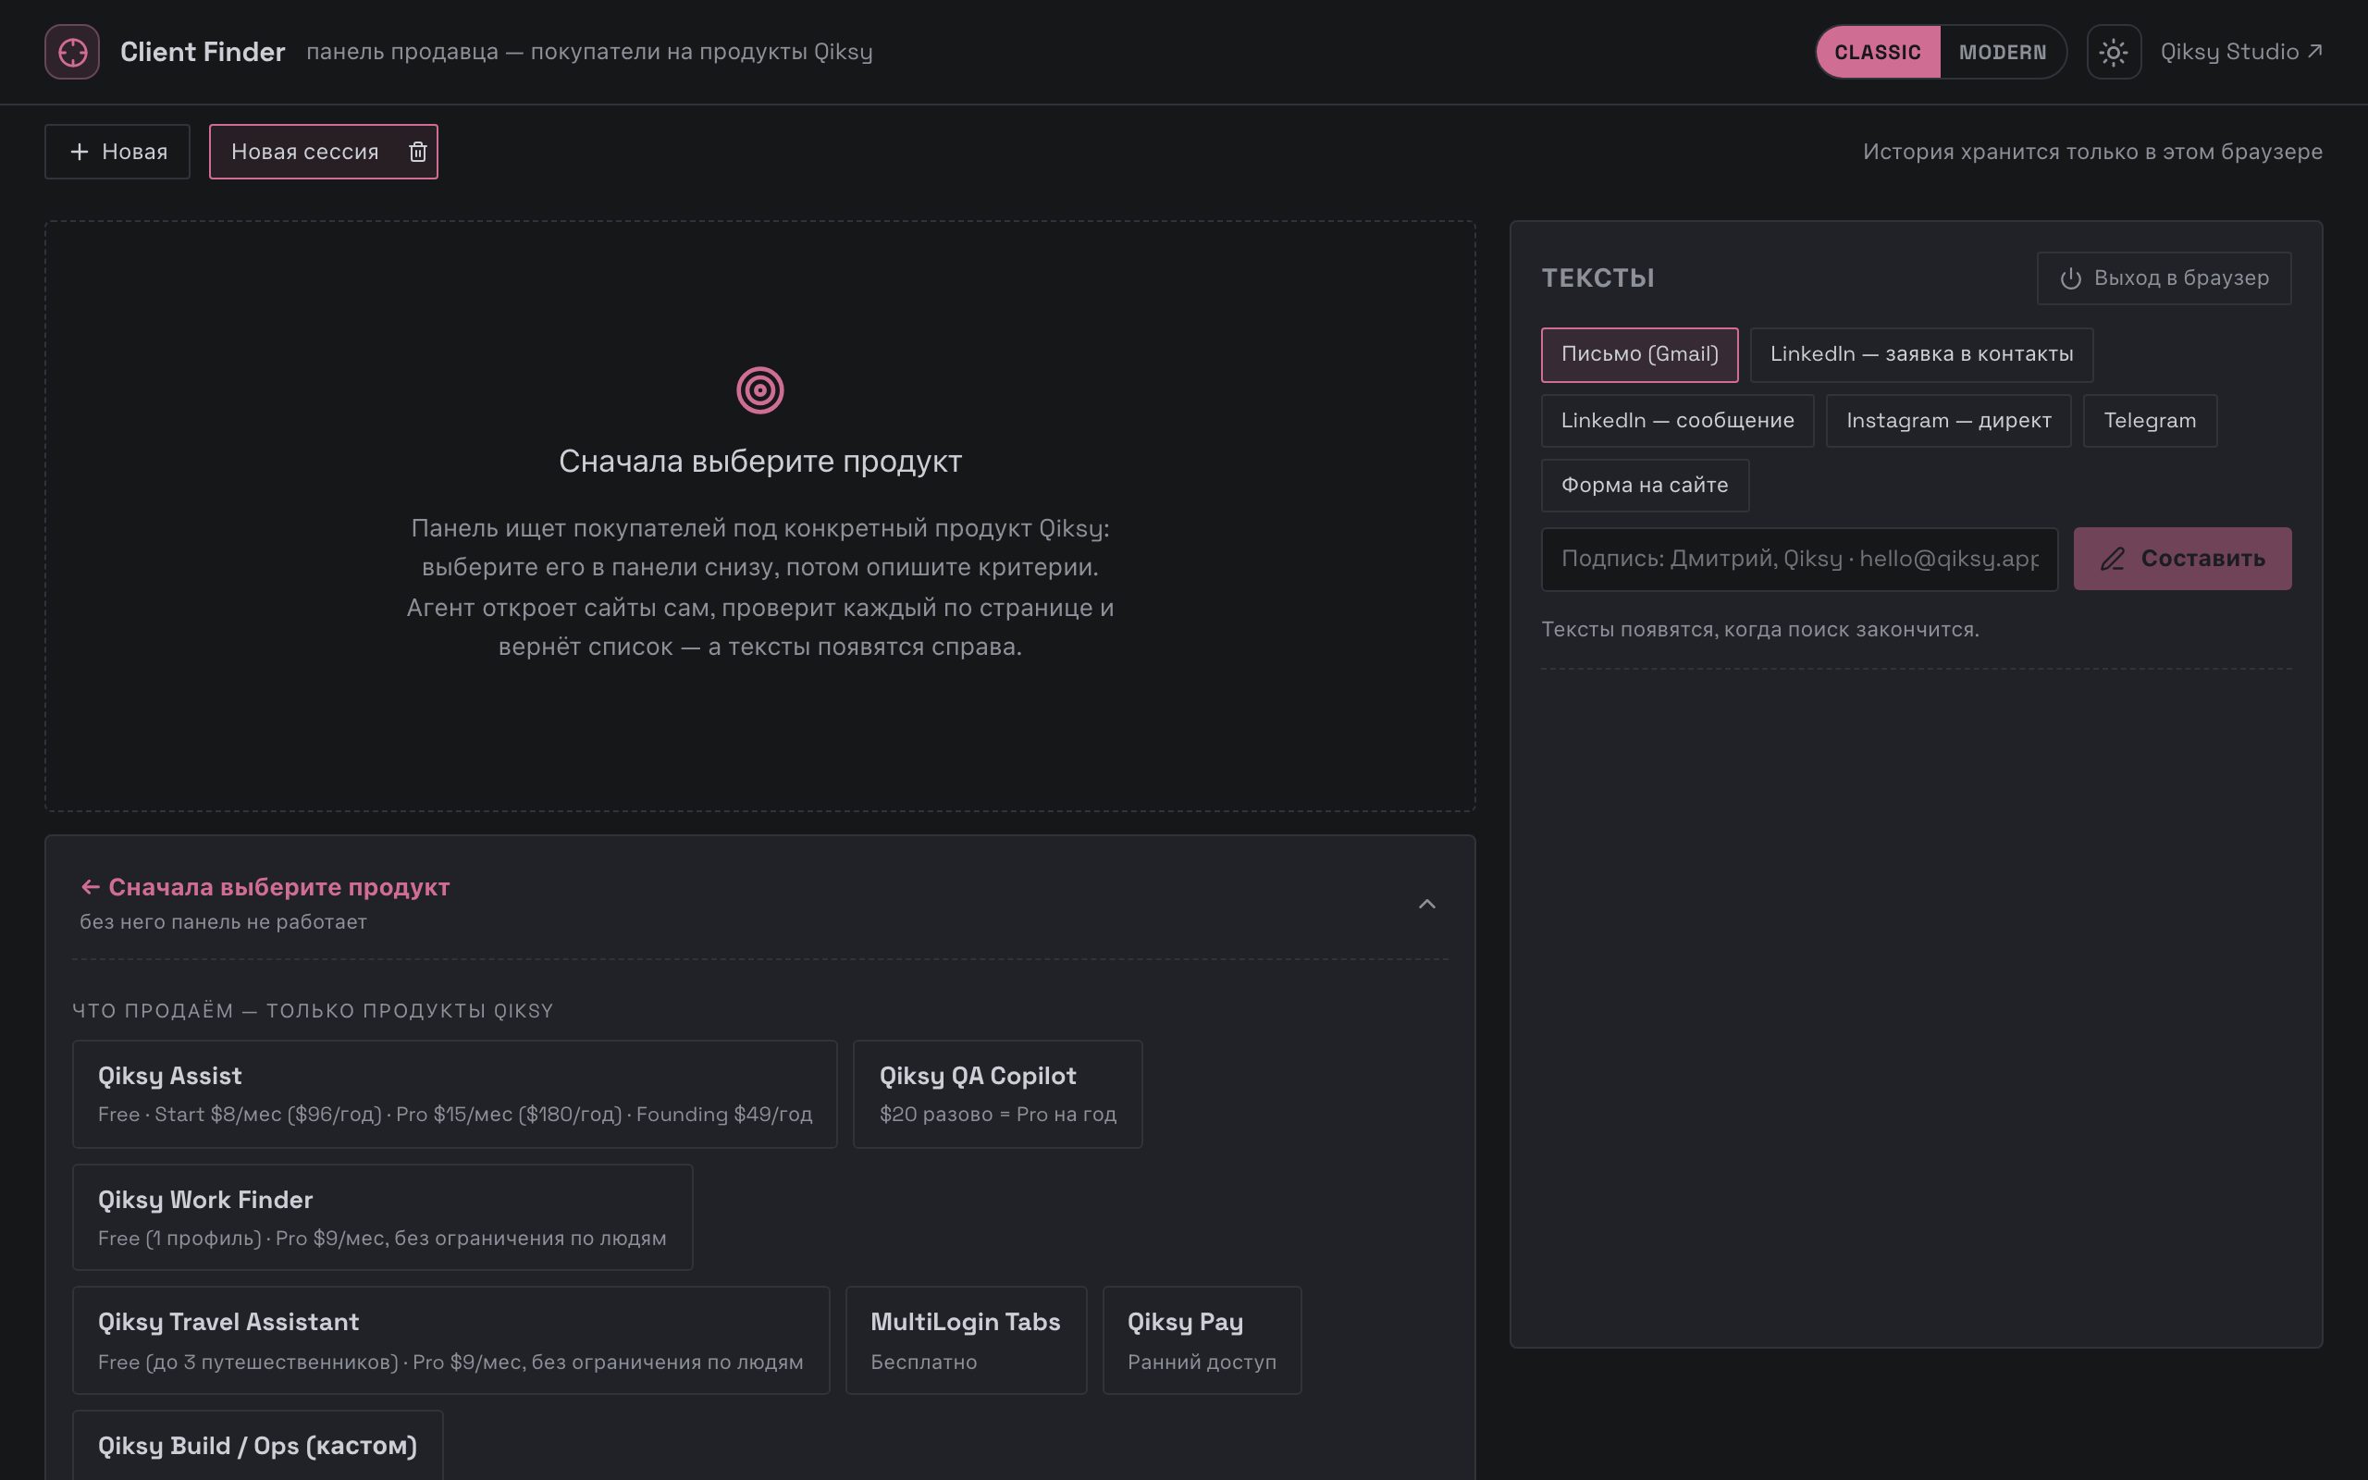Image resolution: width=2368 pixels, height=1480 pixels.
Task: Click the Client Finder crosshair logo icon
Action: click(x=71, y=52)
